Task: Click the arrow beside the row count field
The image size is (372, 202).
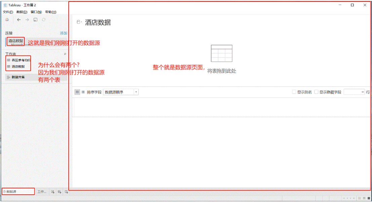Action: click(363, 92)
